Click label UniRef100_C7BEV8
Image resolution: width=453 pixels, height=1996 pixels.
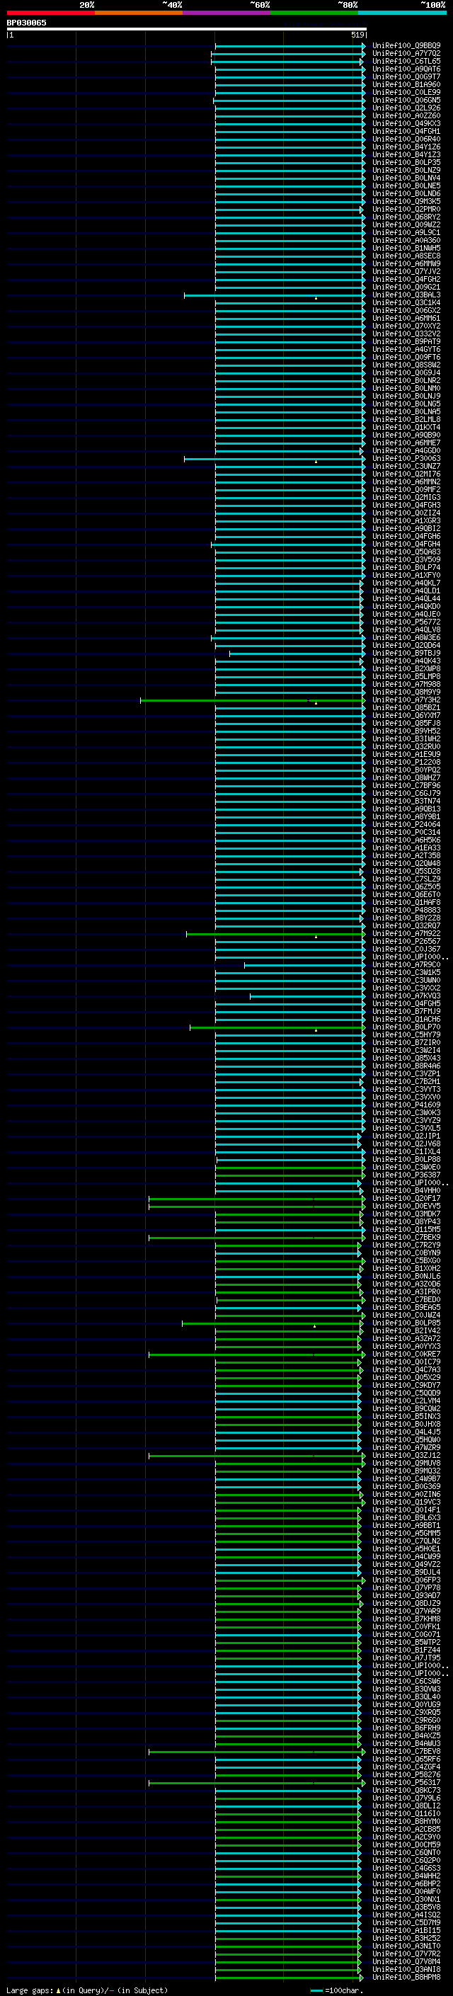(x=406, y=1751)
